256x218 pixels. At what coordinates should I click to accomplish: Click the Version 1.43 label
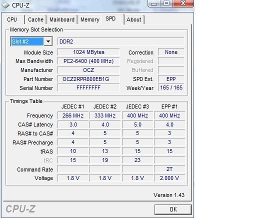tap(169, 195)
